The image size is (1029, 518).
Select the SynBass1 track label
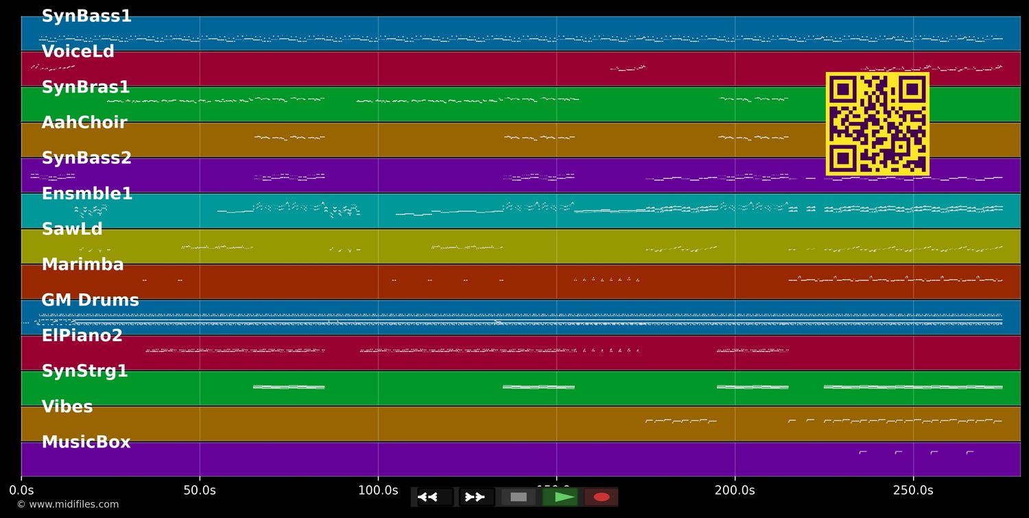point(85,16)
